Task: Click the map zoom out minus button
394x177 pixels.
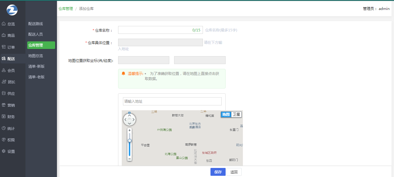Action: [x=130, y=159]
